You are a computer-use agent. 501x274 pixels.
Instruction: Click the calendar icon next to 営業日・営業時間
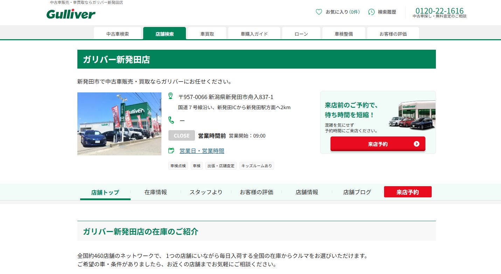[171, 150]
